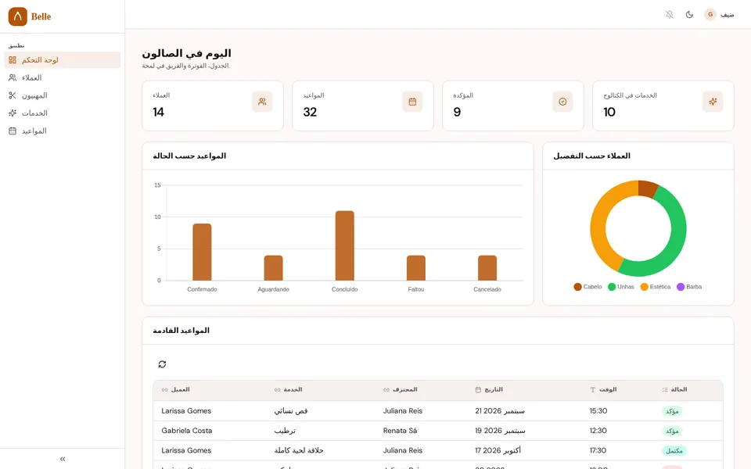Sort by الوقت column header

pyautogui.click(x=603, y=389)
